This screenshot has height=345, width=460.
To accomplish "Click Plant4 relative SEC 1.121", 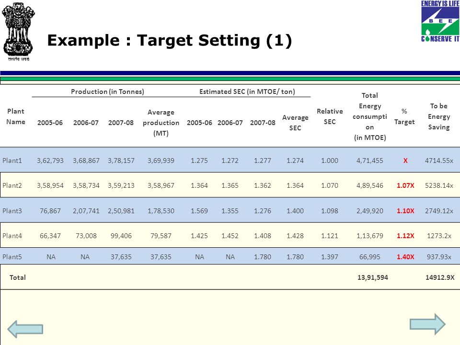I will (330, 236).
